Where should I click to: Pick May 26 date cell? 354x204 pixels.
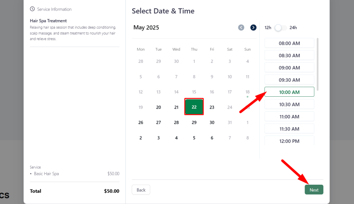(141, 123)
